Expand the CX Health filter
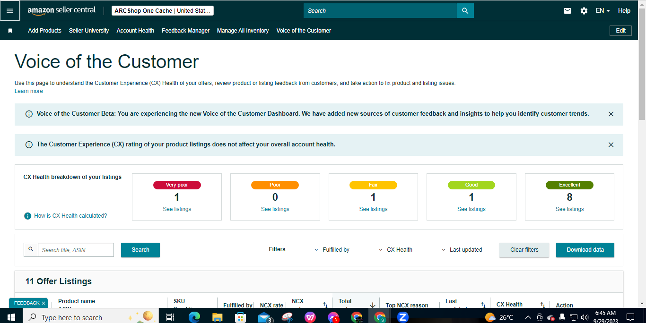The width and height of the screenshot is (646, 323). click(395, 250)
